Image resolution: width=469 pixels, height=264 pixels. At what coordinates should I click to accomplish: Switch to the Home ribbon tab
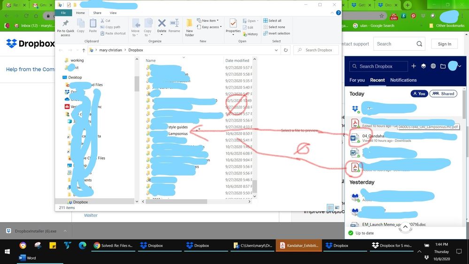[80, 13]
